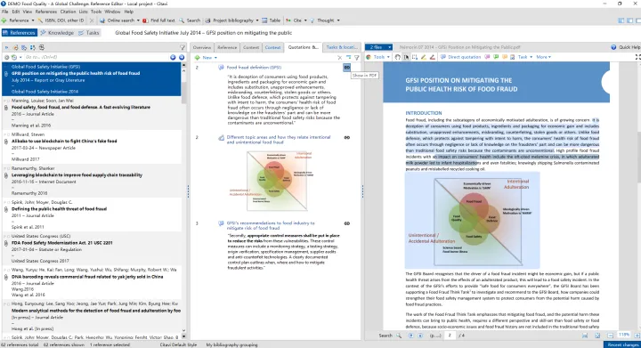
Task: Zoom out the PDF with minus button
Action: (610, 336)
